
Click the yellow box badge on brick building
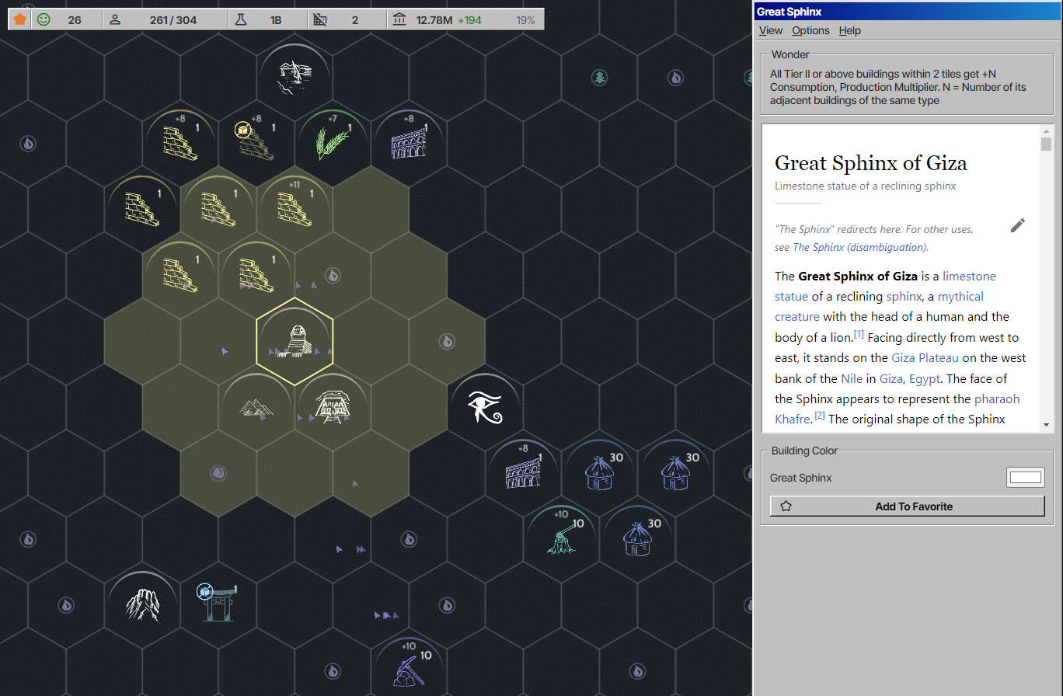point(243,130)
